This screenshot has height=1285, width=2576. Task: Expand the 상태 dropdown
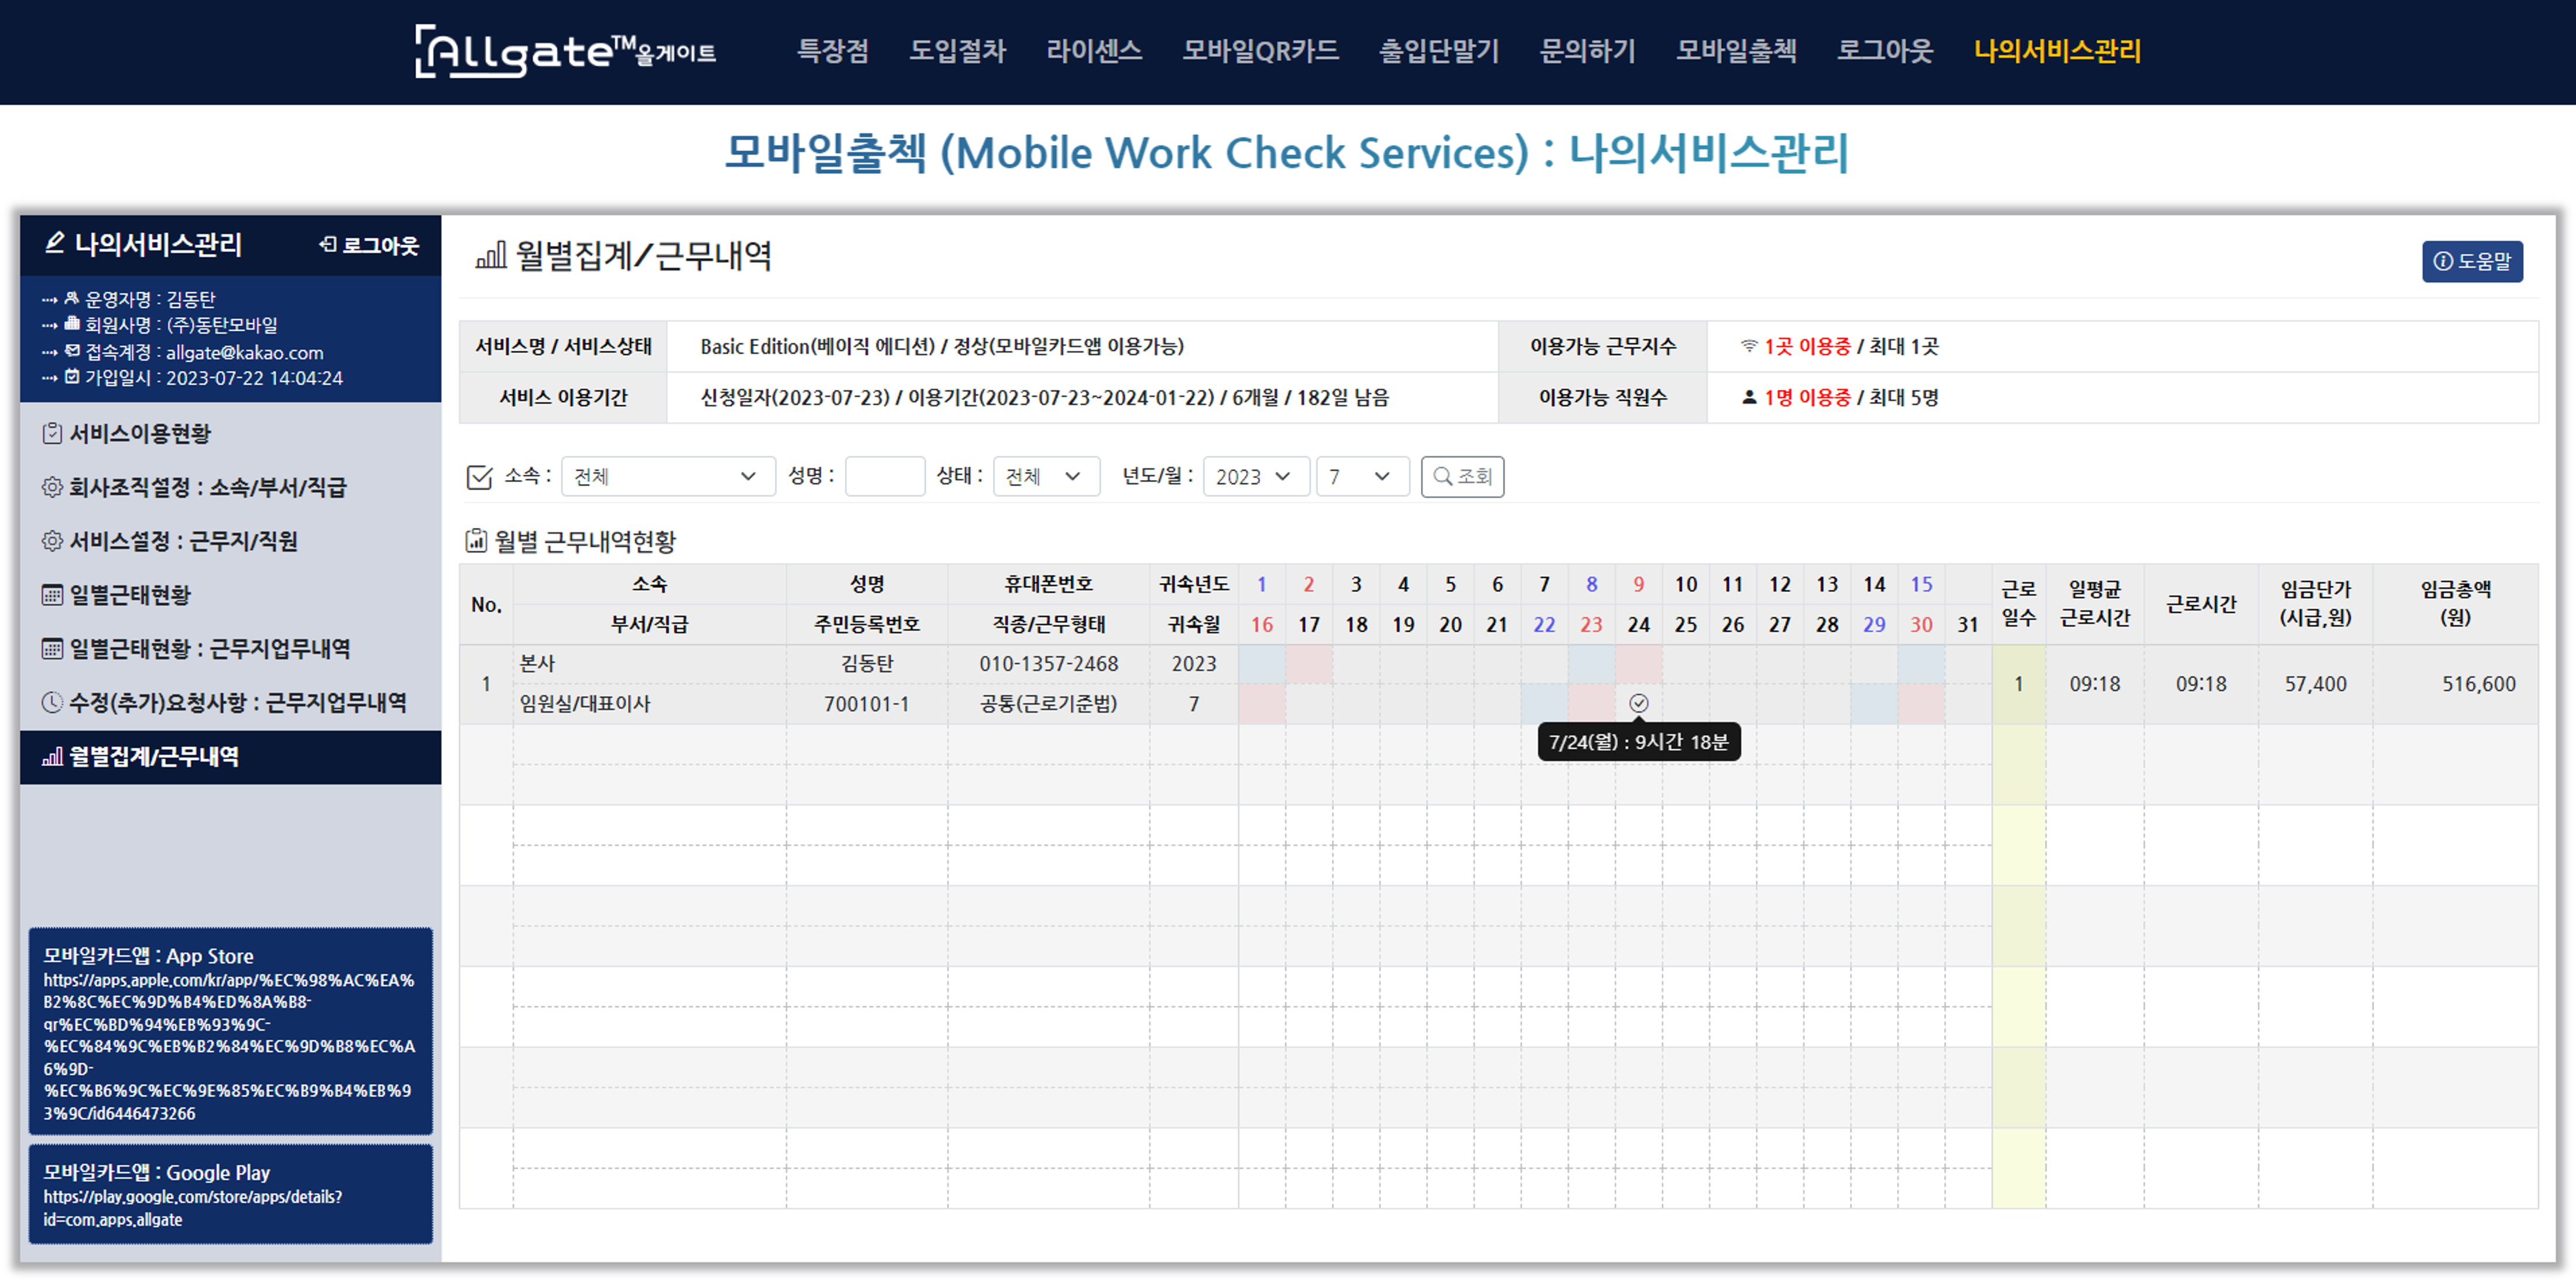pyautogui.click(x=1046, y=477)
